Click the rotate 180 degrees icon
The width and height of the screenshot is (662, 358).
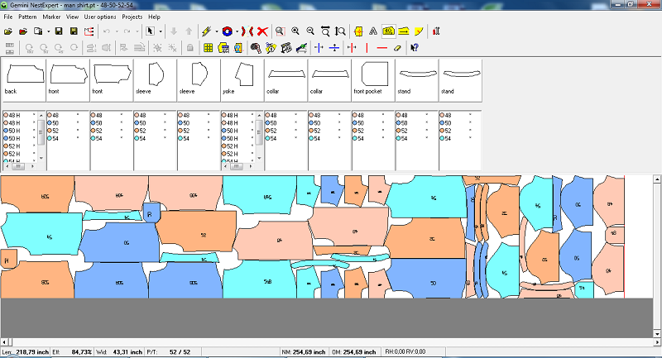(x=29, y=48)
